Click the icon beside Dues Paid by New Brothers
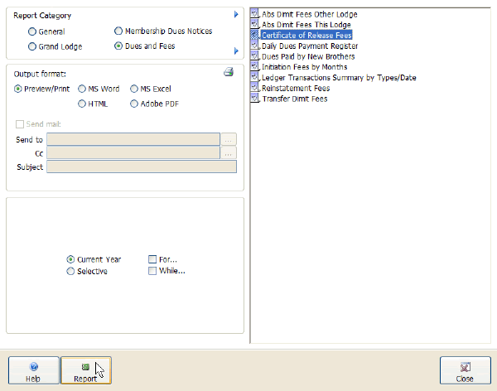The width and height of the screenshot is (497, 391). pos(255,56)
